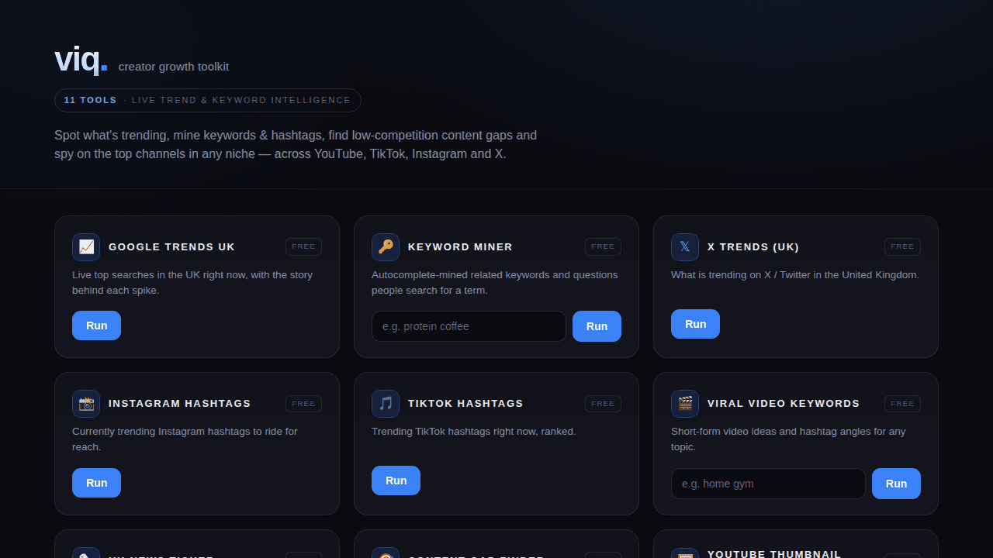This screenshot has width=993, height=558.
Task: Click the 'creator growth toolkit' tagline
Action: coord(174,67)
